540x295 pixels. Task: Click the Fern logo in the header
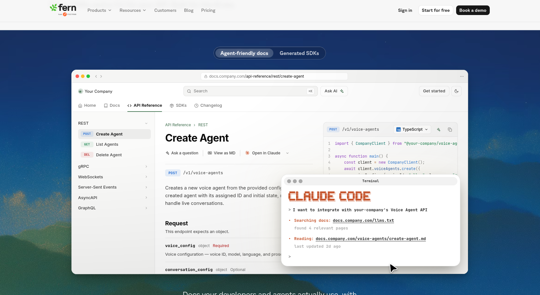pyautogui.click(x=63, y=10)
